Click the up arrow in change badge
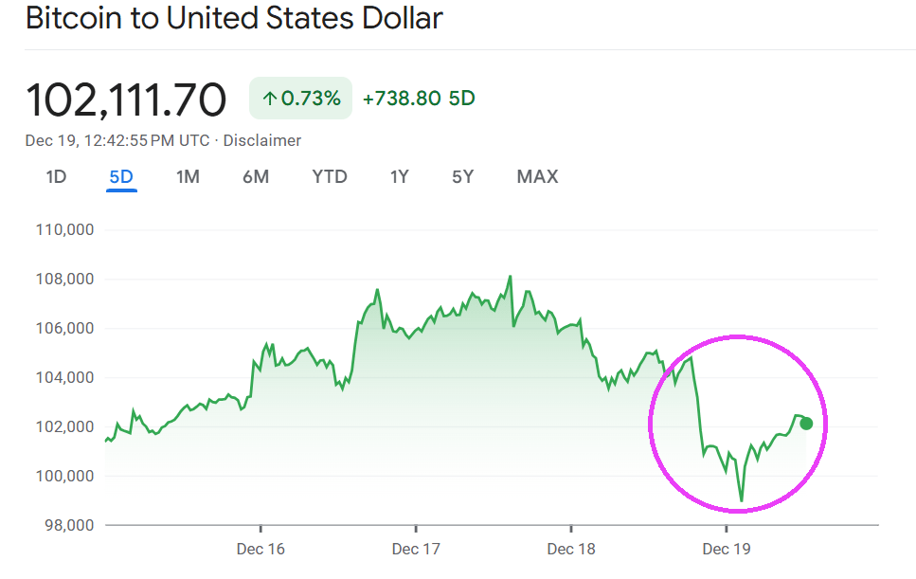This screenshot has height=579, width=916. pos(269,99)
